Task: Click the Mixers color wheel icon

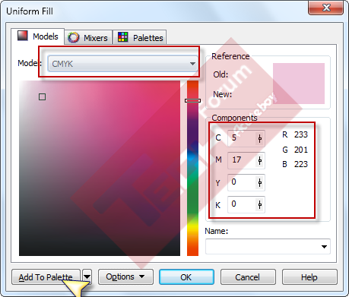Action: 74,37
